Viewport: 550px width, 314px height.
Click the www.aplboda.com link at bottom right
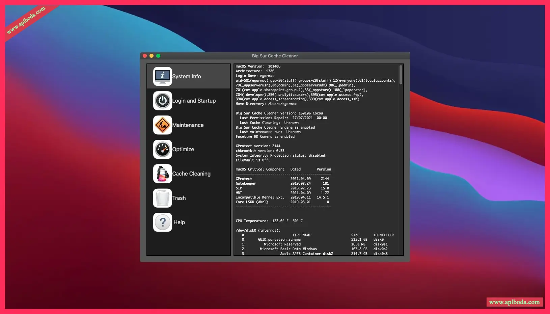(x=514, y=302)
